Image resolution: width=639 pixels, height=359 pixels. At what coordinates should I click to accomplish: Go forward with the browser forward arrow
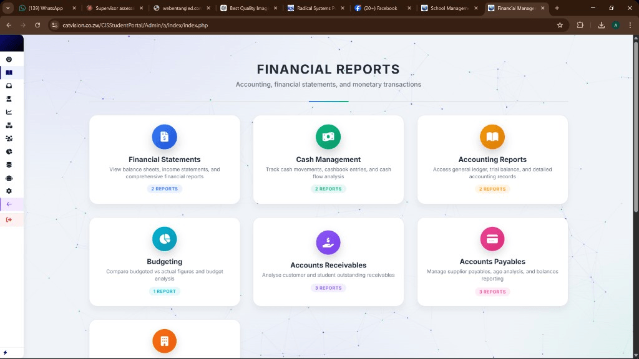coord(23,25)
